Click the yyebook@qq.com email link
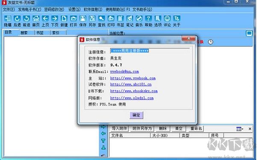 coord(124,71)
